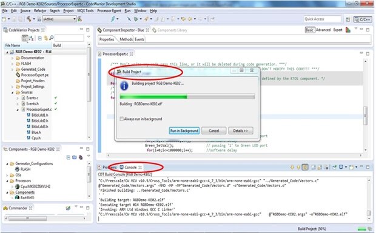Select the Expert view mode toggle
The image size is (376, 233).
pos(338,30)
